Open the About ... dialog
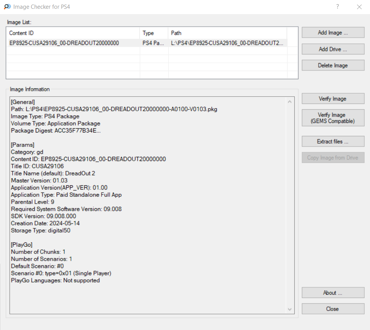The width and height of the screenshot is (370, 330). 333,293
